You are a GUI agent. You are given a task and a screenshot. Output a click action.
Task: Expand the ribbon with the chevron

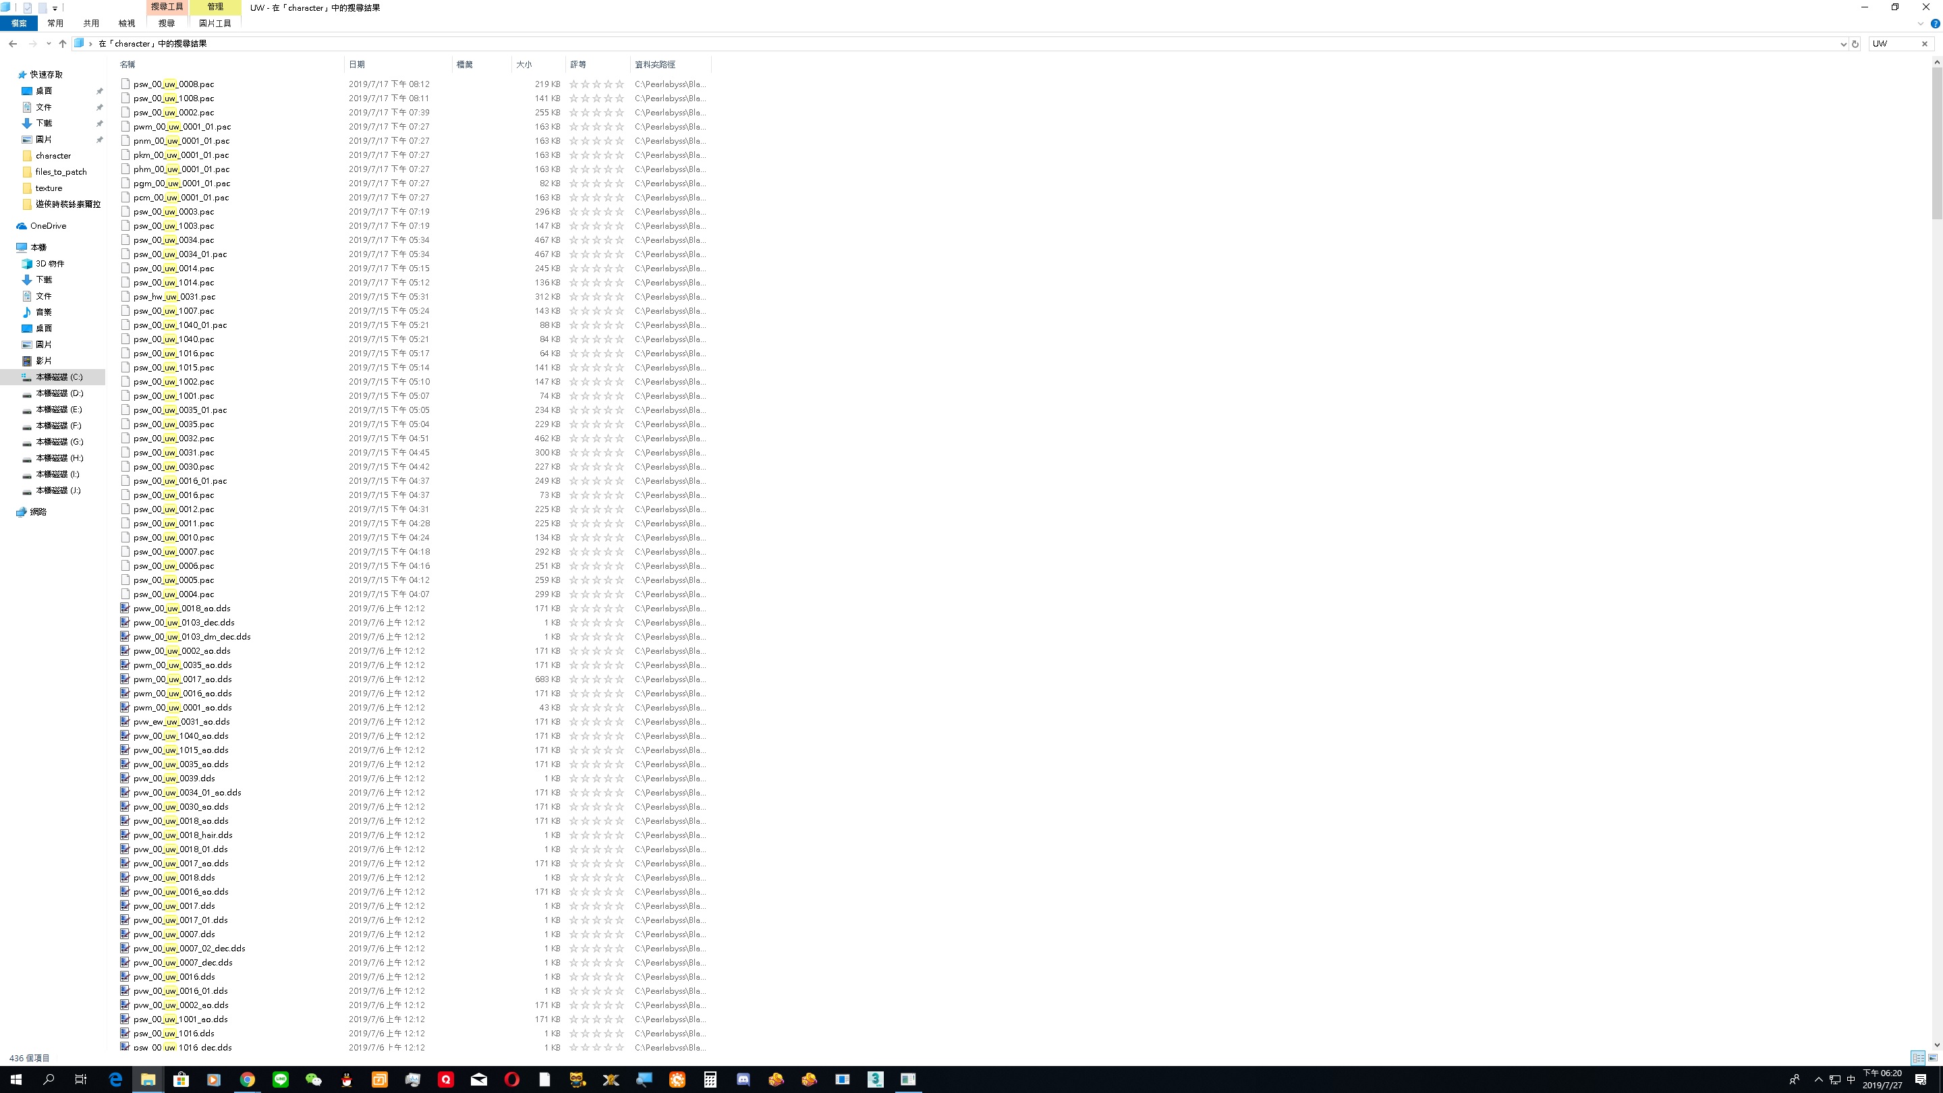[x=1920, y=24]
